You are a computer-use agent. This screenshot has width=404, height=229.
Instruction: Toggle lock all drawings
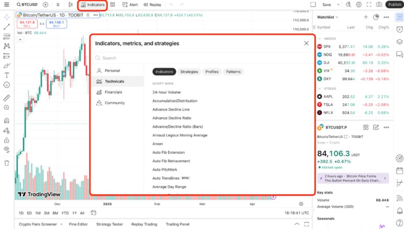pos(7,140)
